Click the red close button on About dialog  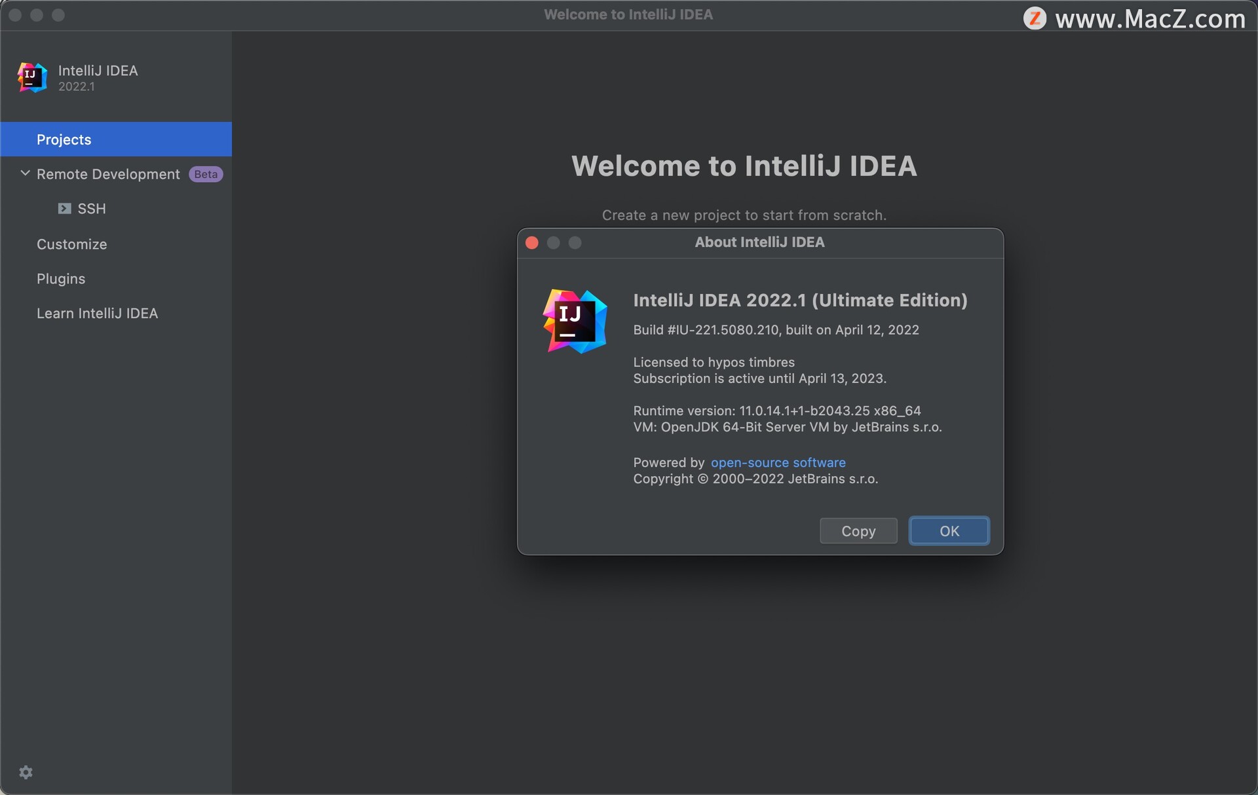coord(531,242)
